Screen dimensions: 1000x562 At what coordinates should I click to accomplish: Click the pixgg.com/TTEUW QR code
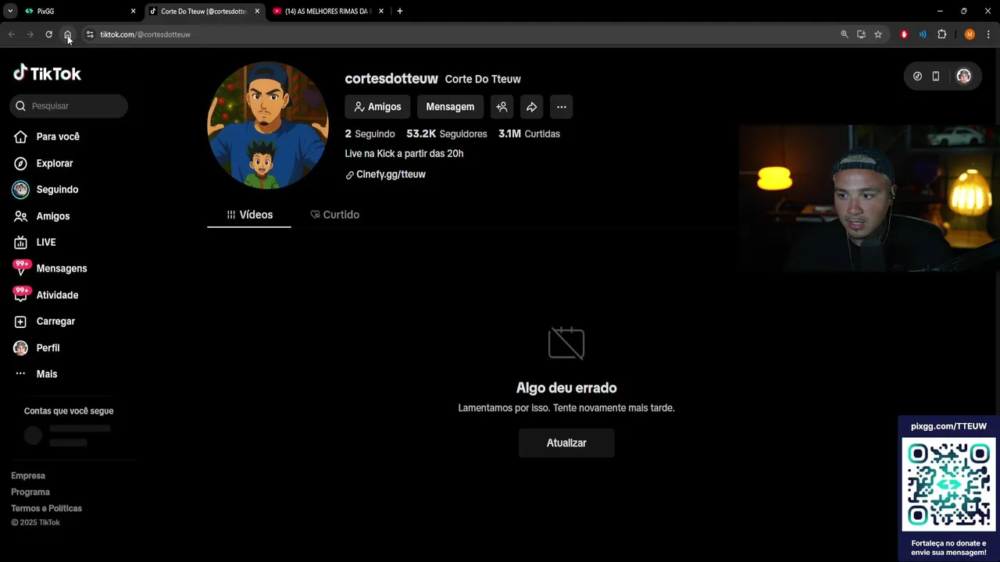949,485
